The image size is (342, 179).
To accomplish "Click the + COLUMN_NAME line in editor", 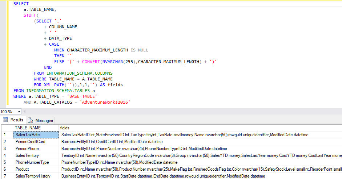I will click(x=60, y=27).
